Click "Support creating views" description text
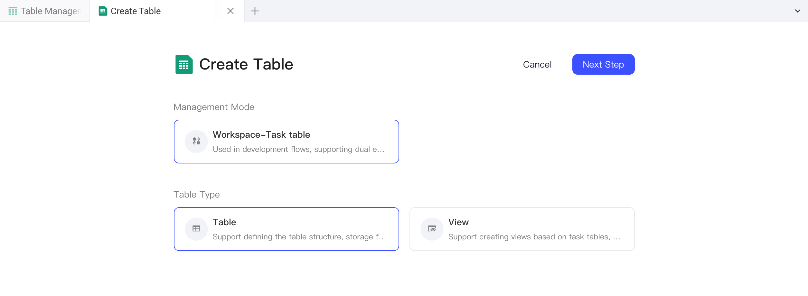 pos(534,237)
